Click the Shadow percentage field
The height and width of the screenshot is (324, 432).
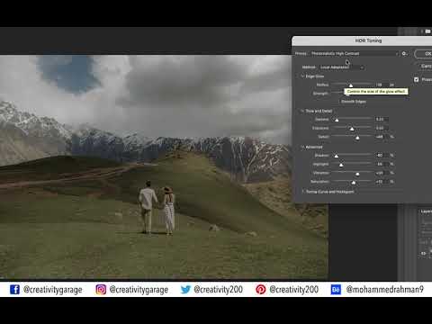(x=382, y=156)
